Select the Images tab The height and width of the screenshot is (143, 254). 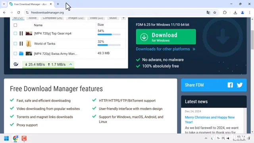76,18
